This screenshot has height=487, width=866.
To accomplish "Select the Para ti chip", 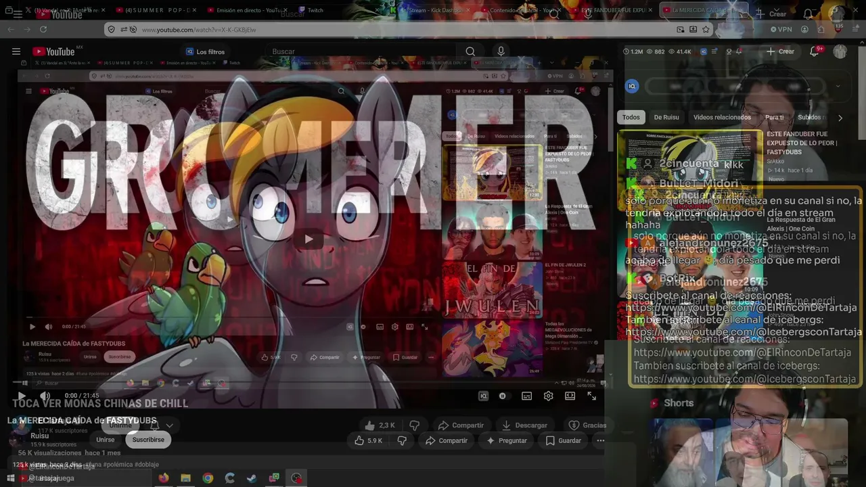I will (774, 117).
